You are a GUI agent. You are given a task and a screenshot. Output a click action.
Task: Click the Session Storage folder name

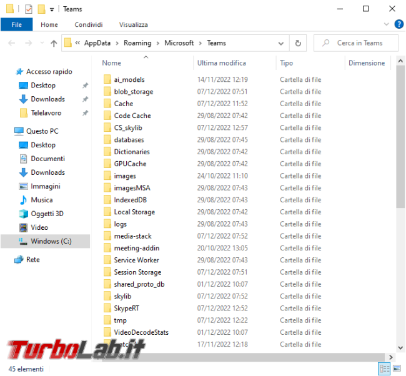137,272
